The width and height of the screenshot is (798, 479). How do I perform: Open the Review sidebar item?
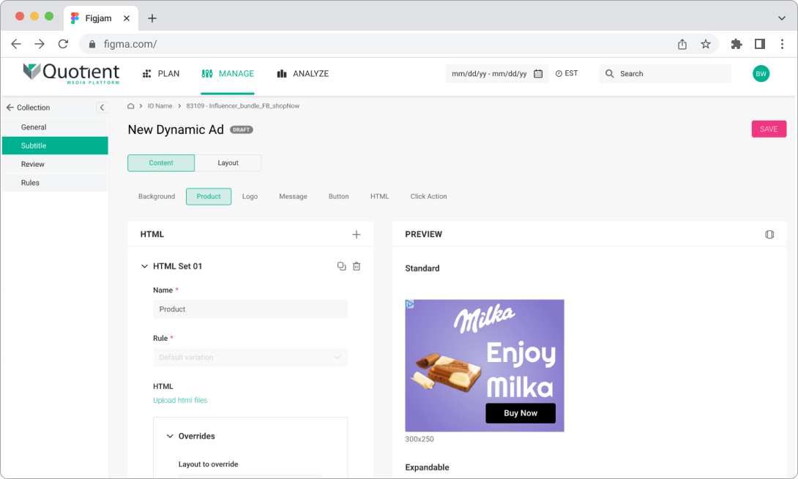click(x=55, y=165)
